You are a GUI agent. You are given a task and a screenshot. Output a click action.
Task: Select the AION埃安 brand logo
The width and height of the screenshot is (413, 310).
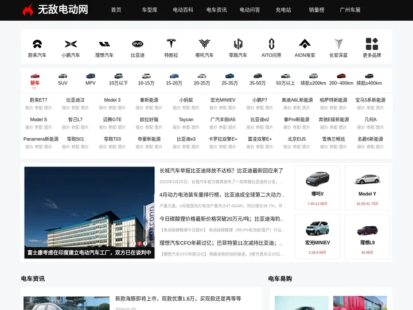point(305,44)
